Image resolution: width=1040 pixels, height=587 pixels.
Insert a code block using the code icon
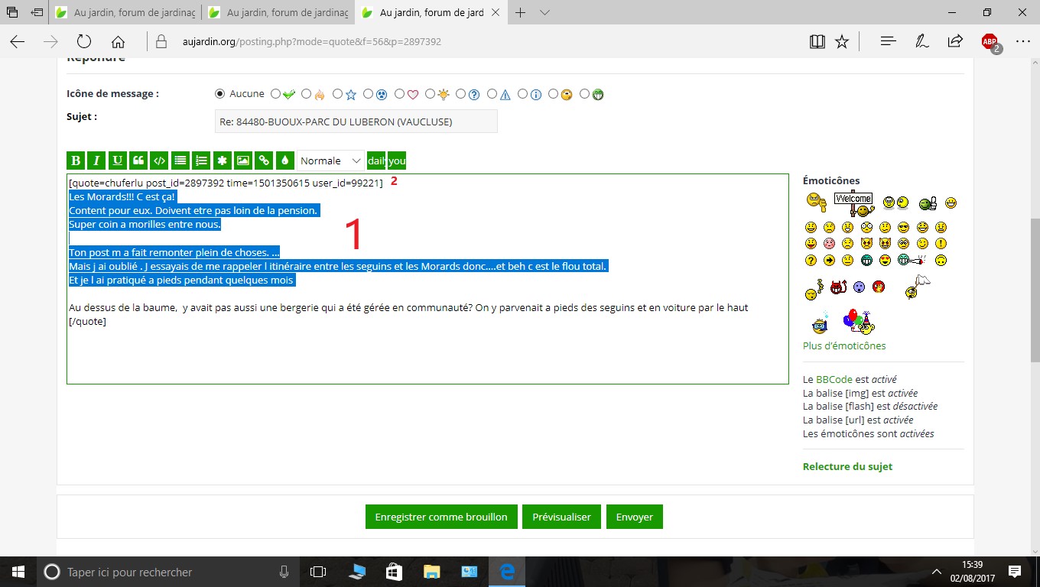click(159, 161)
